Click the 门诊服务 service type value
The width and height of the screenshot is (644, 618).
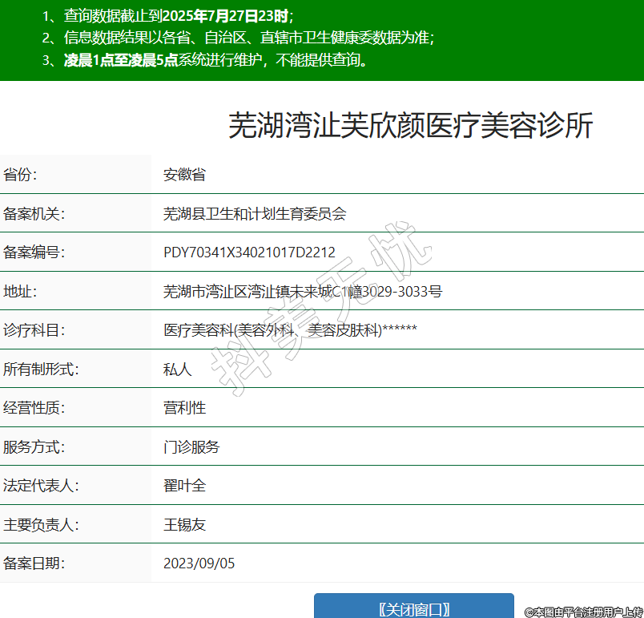click(191, 446)
